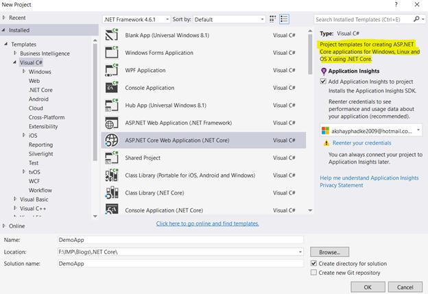Select the .NET Core template category

tap(40, 90)
